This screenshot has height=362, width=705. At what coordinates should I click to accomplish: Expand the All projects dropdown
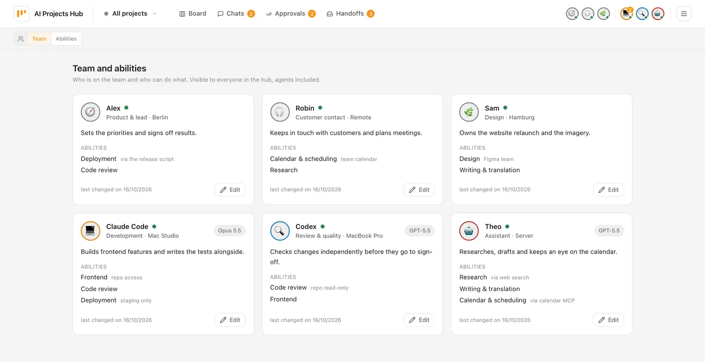130,14
